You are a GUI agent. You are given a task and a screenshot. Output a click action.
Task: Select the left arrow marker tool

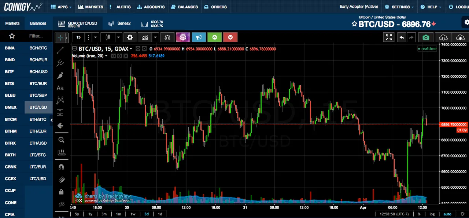coord(60,126)
